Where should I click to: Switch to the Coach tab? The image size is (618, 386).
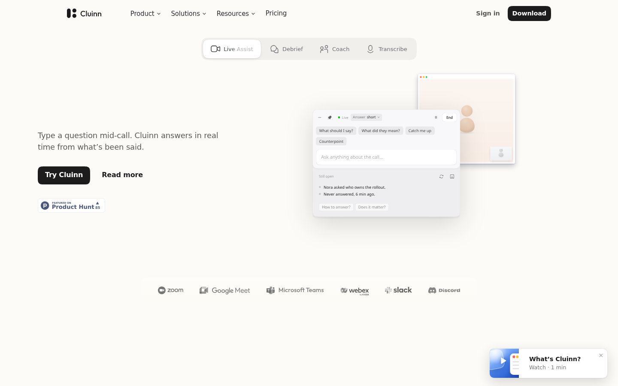coord(335,49)
